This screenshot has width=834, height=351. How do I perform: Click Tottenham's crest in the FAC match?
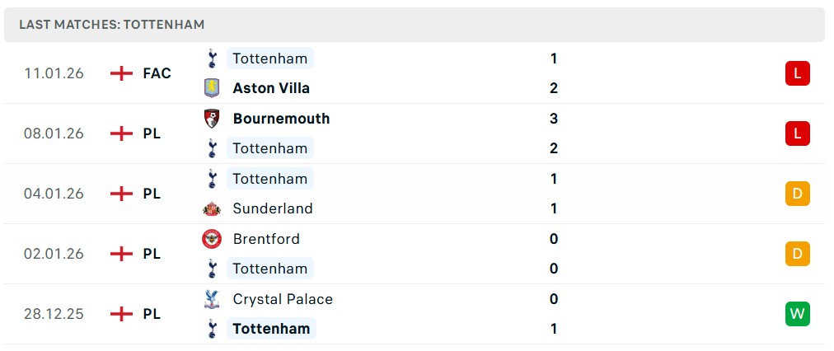click(x=212, y=58)
